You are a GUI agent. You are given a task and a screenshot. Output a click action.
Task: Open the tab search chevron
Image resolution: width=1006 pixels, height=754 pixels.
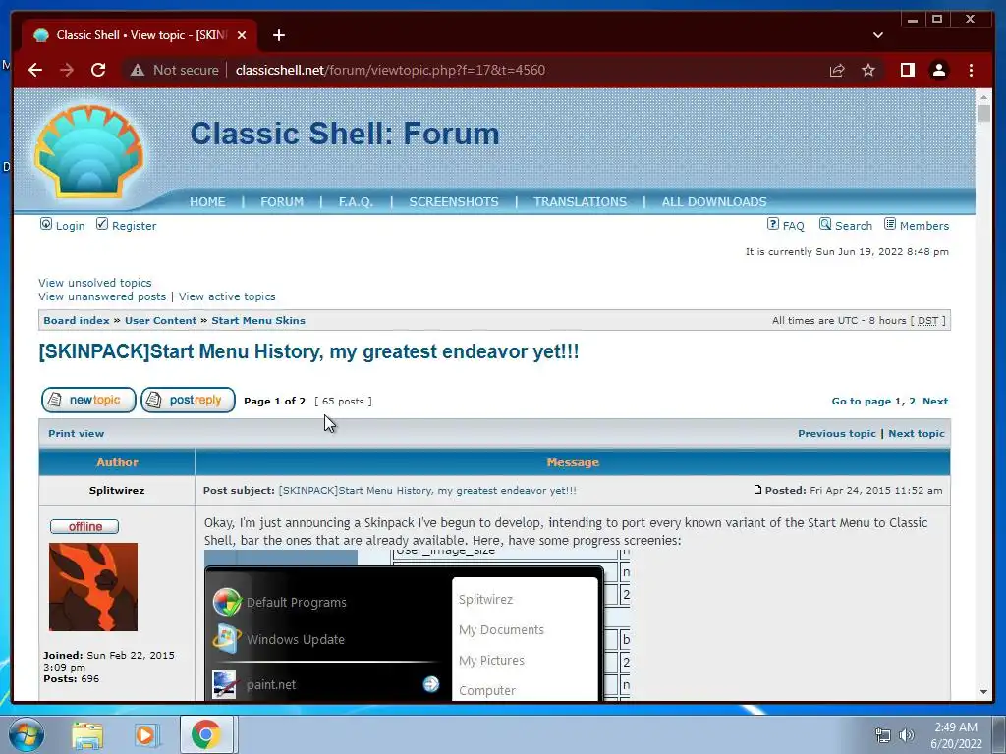877,35
